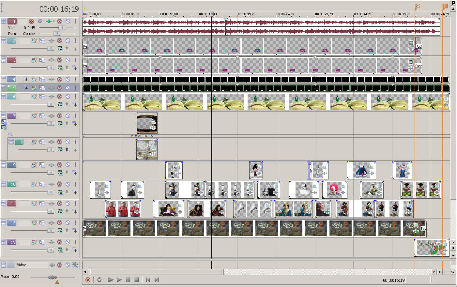This screenshot has height=287, width=457.
Task: Mute video track 9
Action: click(68, 165)
